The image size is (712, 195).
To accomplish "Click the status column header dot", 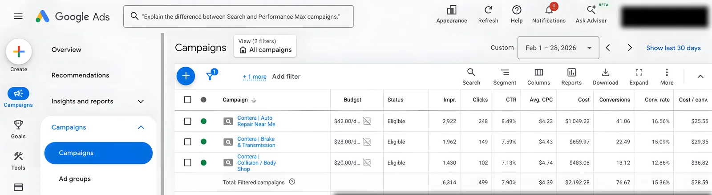I will pyautogui.click(x=203, y=100).
